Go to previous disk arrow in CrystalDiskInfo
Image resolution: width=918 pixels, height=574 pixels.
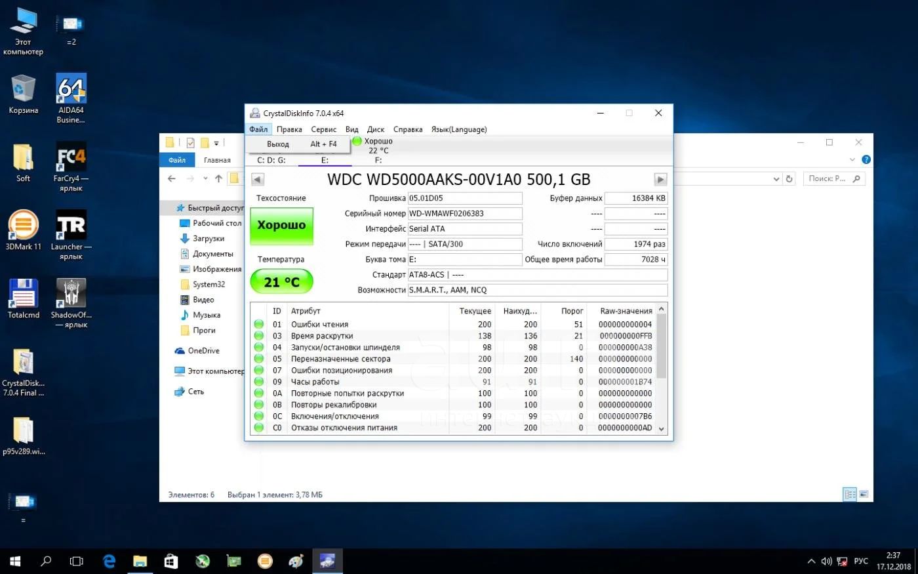coord(258,179)
